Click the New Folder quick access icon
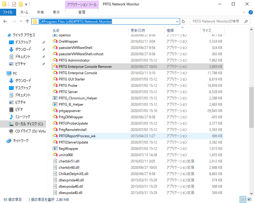This screenshot has height=203, width=254. (21, 4)
